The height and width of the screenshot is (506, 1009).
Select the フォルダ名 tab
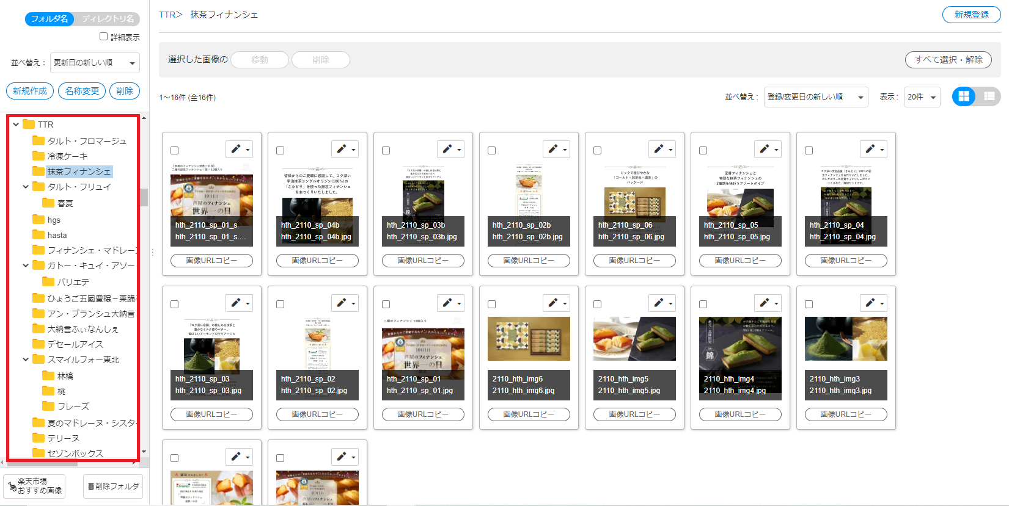[x=50, y=19]
